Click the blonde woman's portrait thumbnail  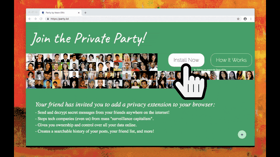[126, 58]
